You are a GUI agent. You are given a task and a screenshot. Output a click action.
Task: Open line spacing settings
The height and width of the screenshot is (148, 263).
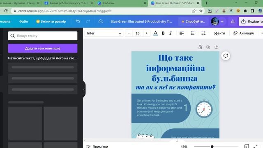[203, 33]
